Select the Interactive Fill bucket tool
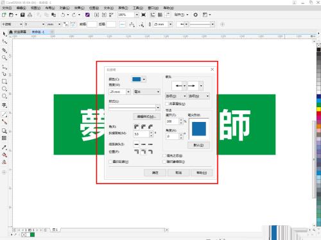 (4, 155)
